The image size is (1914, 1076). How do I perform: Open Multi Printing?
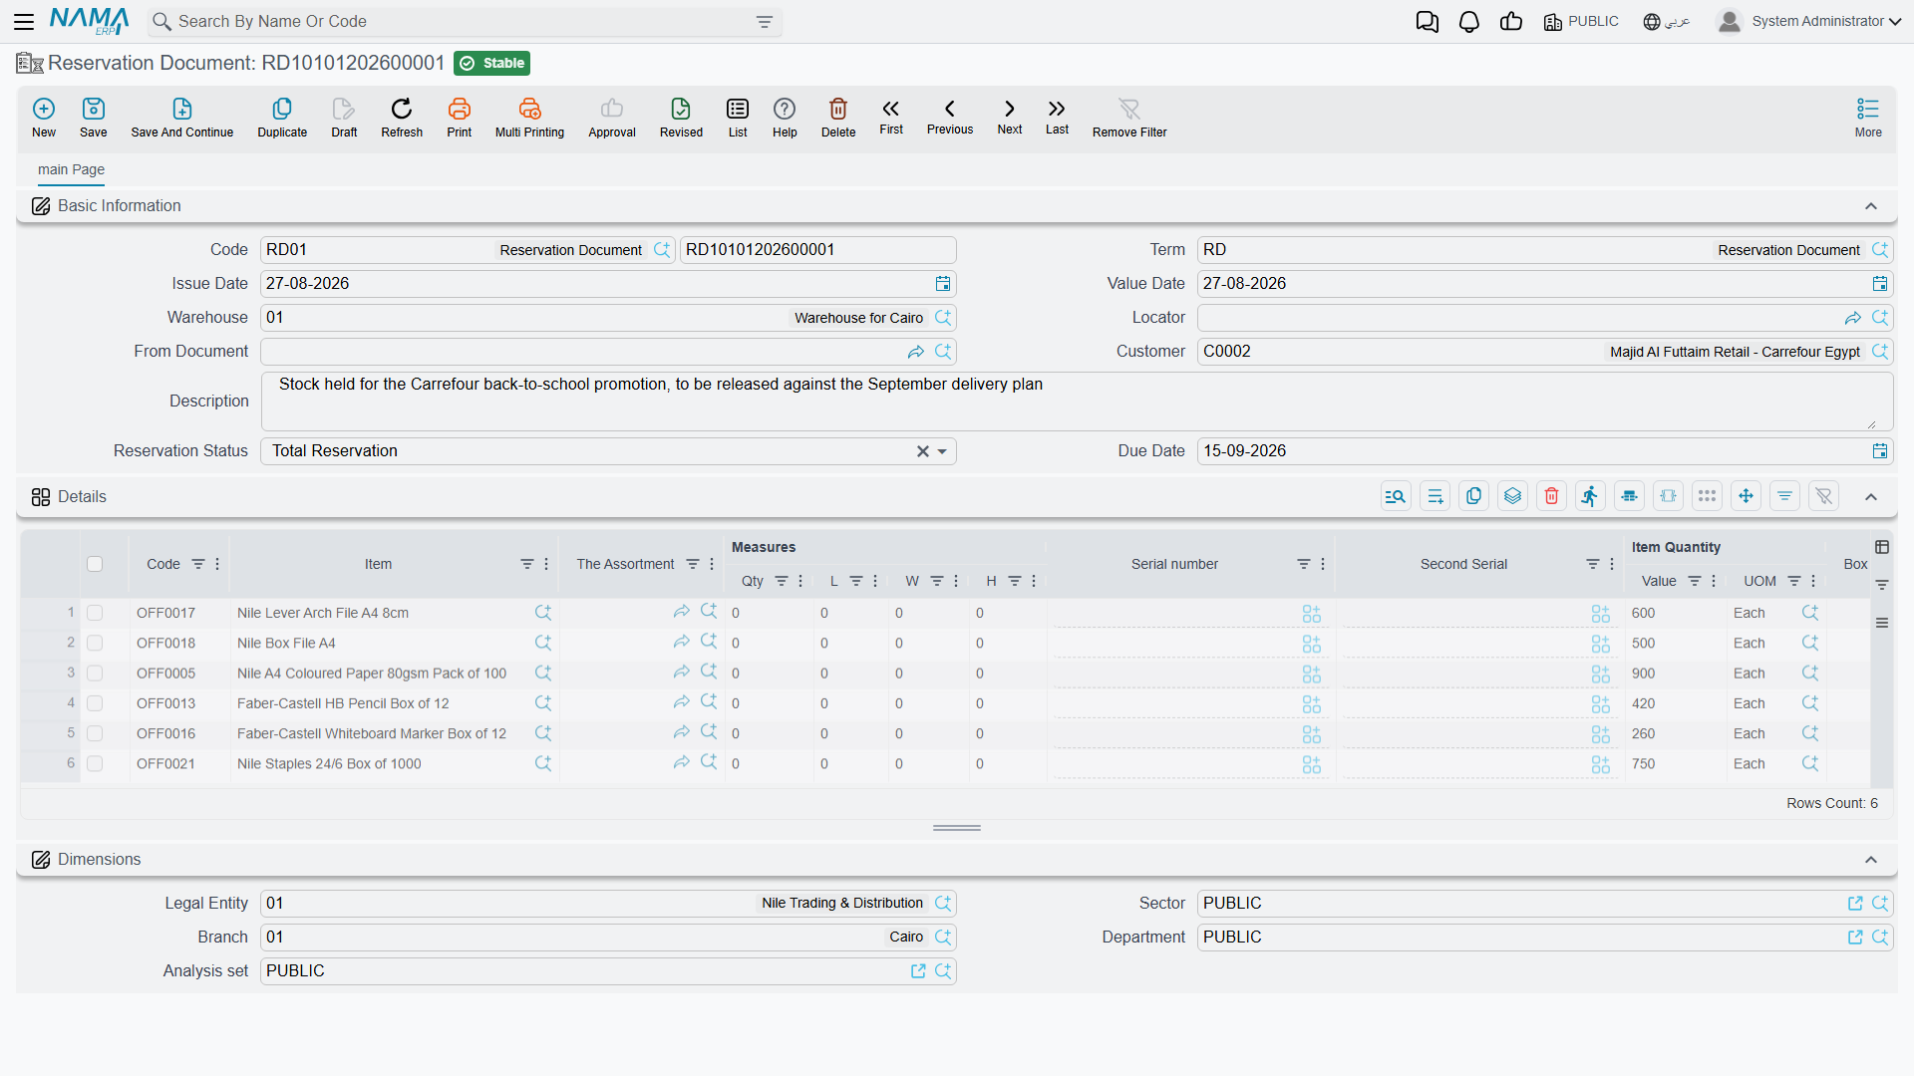(529, 117)
